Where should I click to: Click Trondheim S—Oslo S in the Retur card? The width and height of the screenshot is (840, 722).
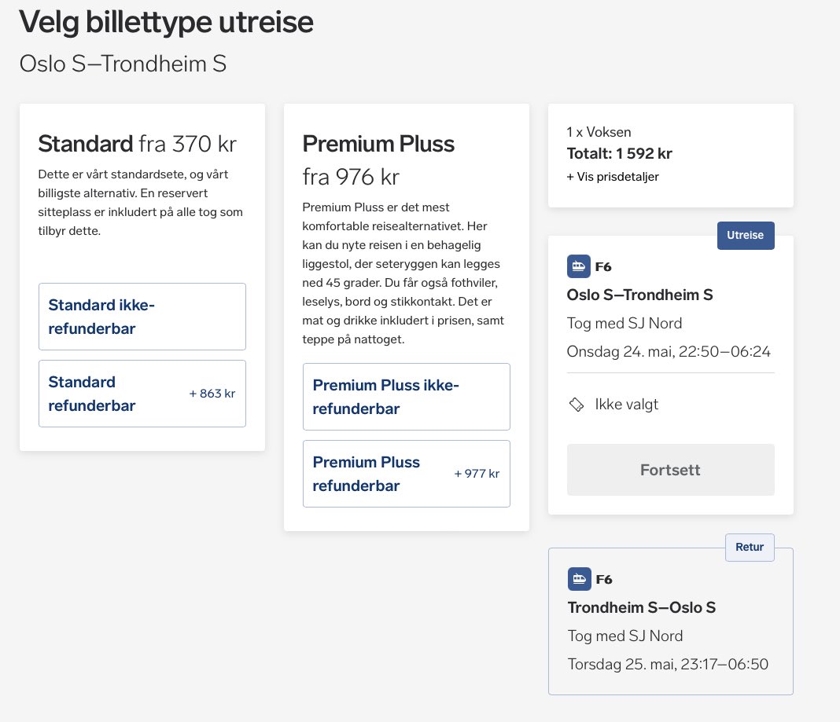pos(639,607)
